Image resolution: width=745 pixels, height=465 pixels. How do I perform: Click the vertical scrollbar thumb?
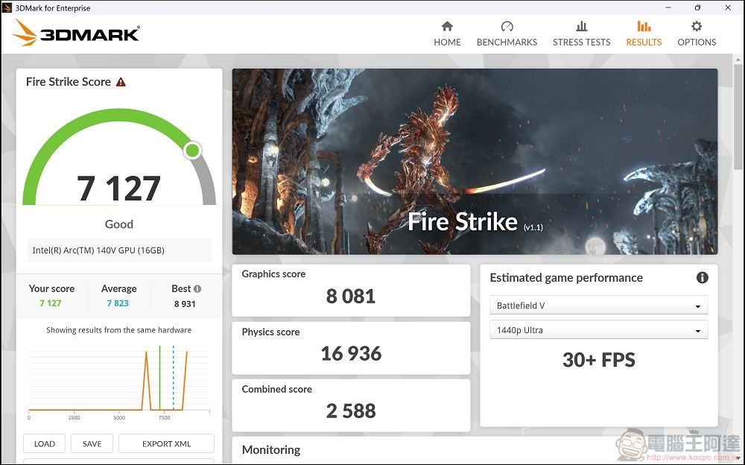(x=738, y=116)
